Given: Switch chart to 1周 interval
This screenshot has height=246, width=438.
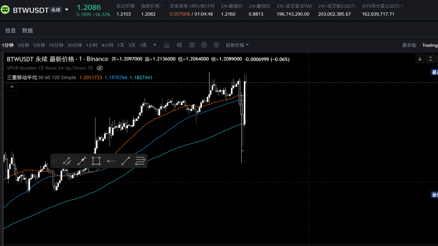Looking at the screenshot, I should coord(143,45).
